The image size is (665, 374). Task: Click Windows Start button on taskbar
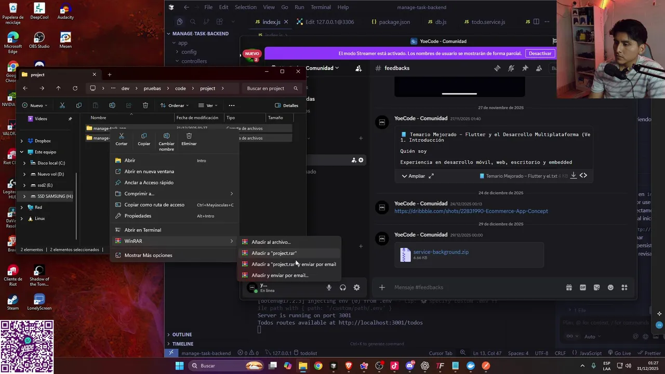click(x=179, y=366)
